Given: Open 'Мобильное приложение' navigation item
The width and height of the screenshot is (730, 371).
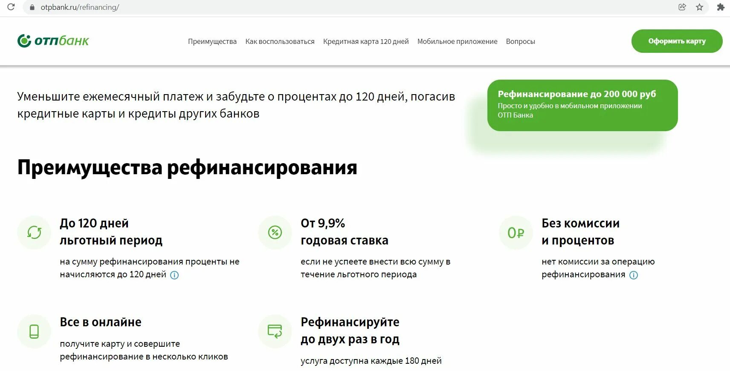Looking at the screenshot, I should point(458,41).
